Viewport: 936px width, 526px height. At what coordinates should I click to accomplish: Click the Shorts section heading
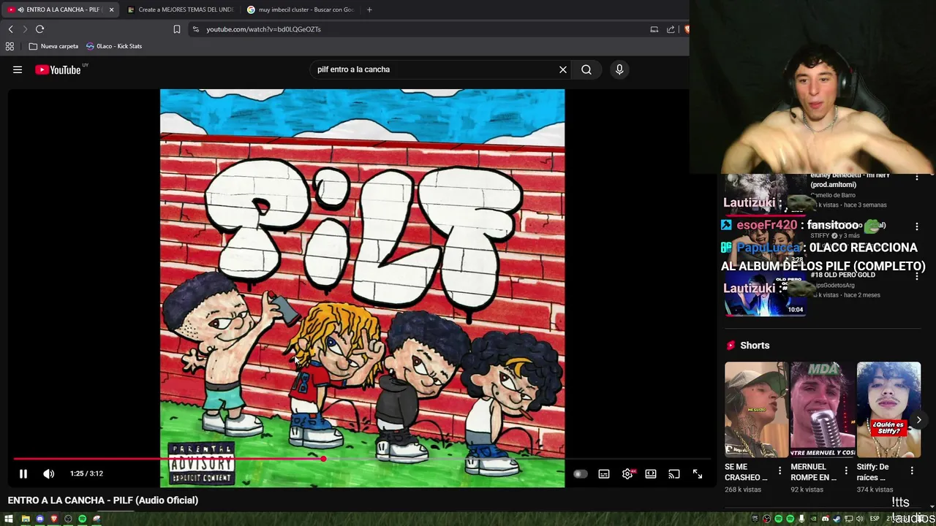(755, 346)
